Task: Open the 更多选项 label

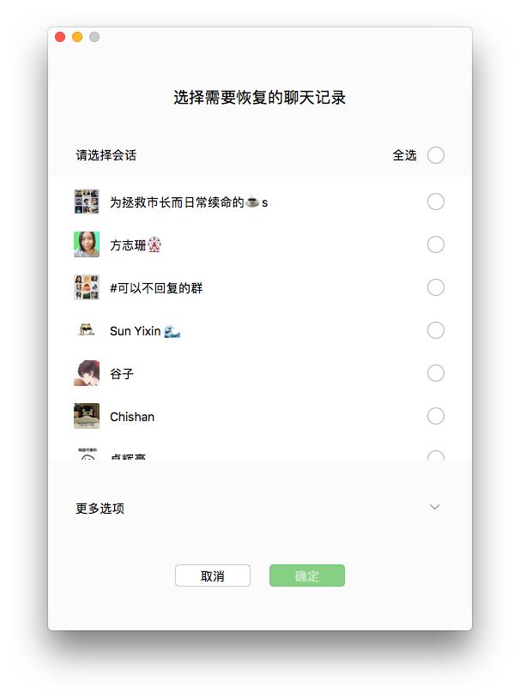Action: tap(100, 509)
